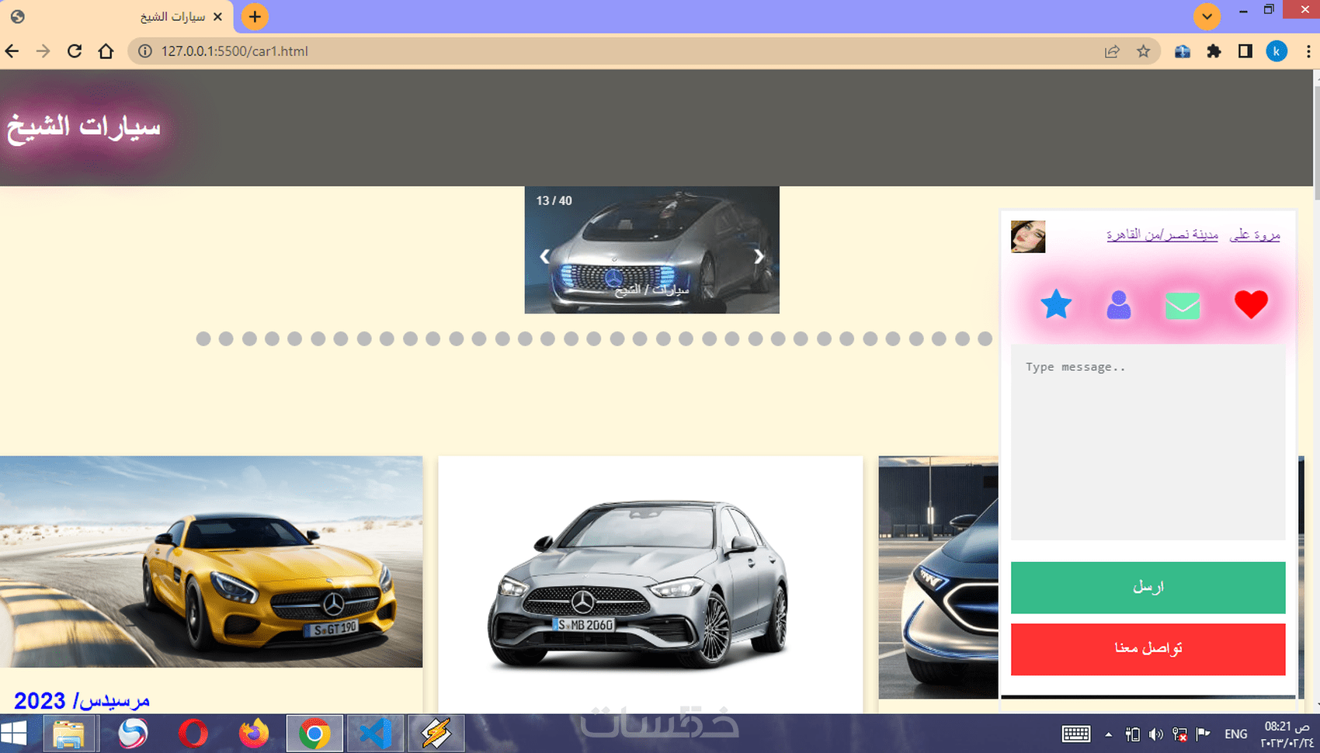
Task: Open Visual Studio Code from taskbar
Action: point(375,734)
